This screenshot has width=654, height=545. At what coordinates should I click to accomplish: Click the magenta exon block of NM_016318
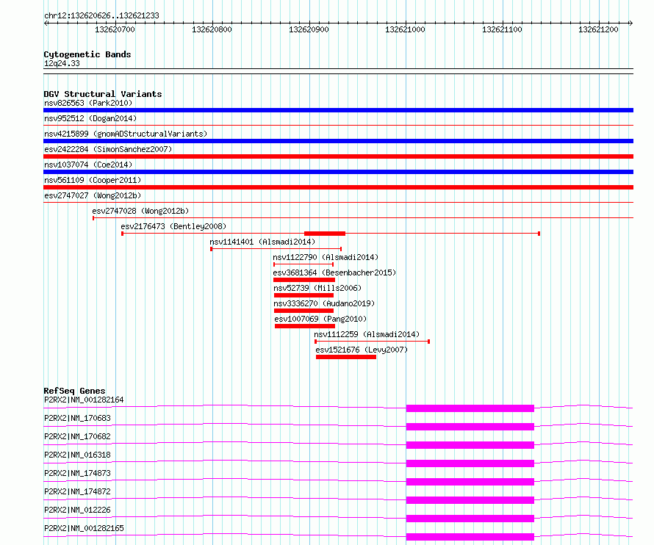point(470,463)
